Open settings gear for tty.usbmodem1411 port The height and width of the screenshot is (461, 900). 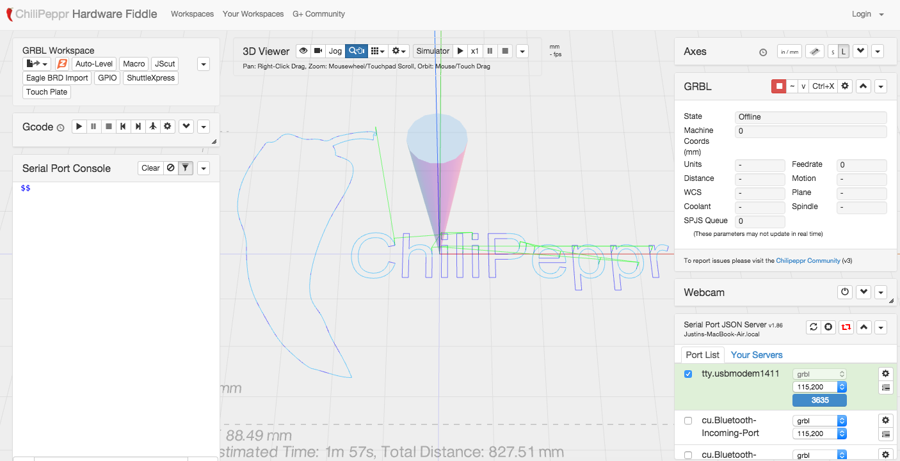click(x=885, y=373)
